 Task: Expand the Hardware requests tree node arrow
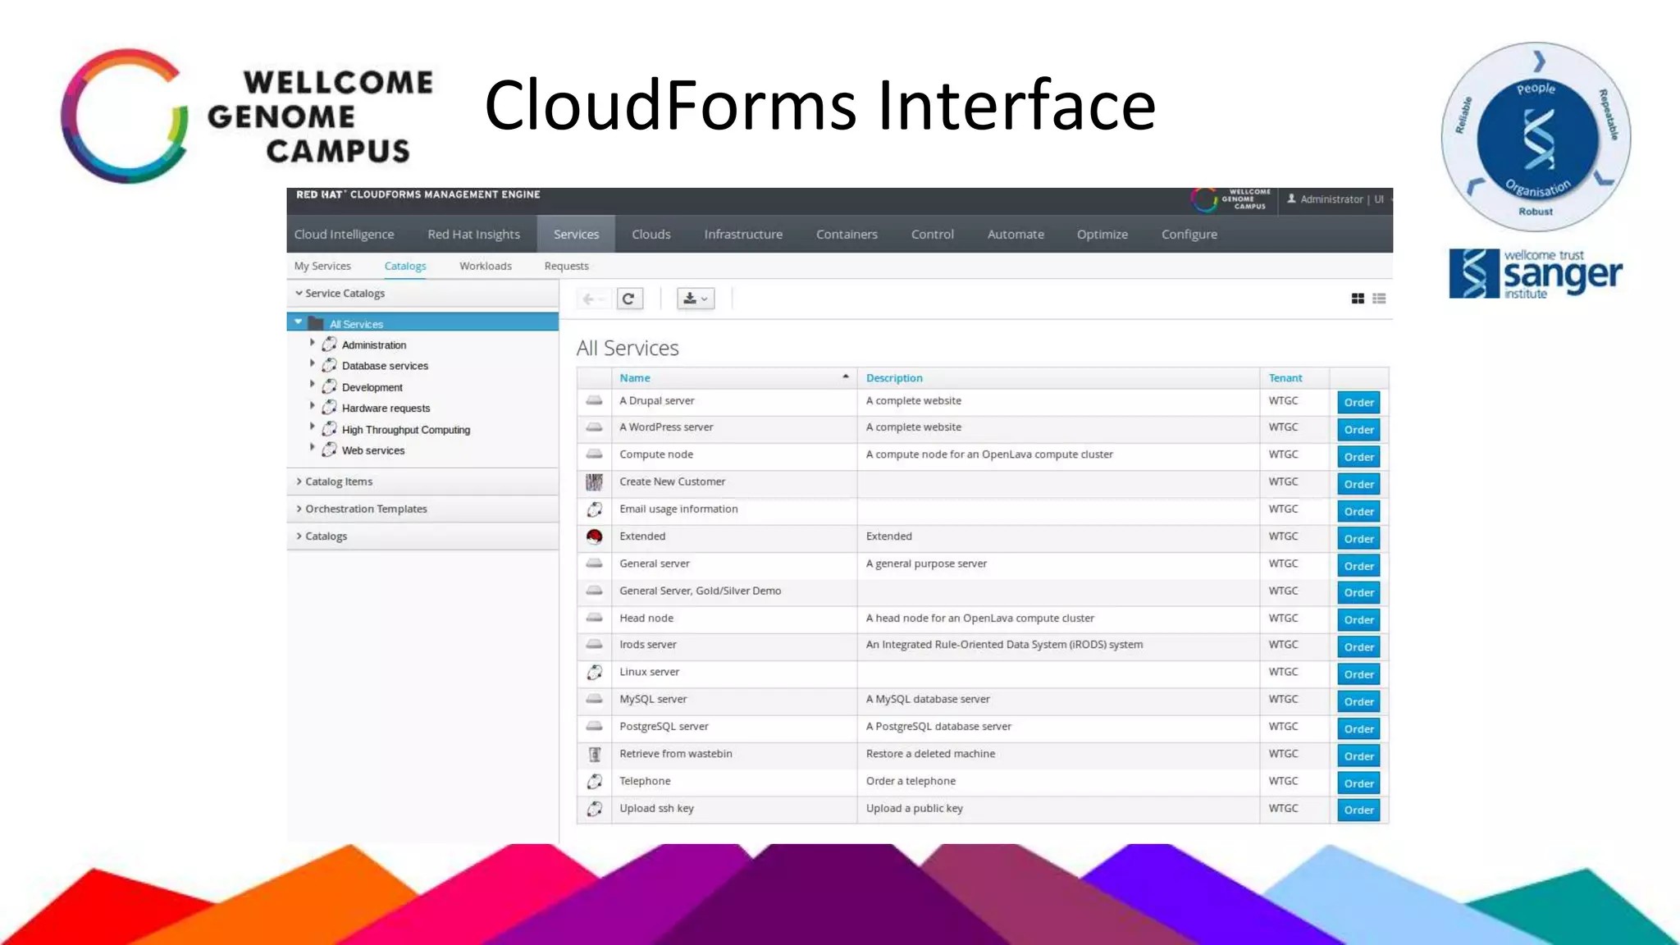(x=312, y=405)
